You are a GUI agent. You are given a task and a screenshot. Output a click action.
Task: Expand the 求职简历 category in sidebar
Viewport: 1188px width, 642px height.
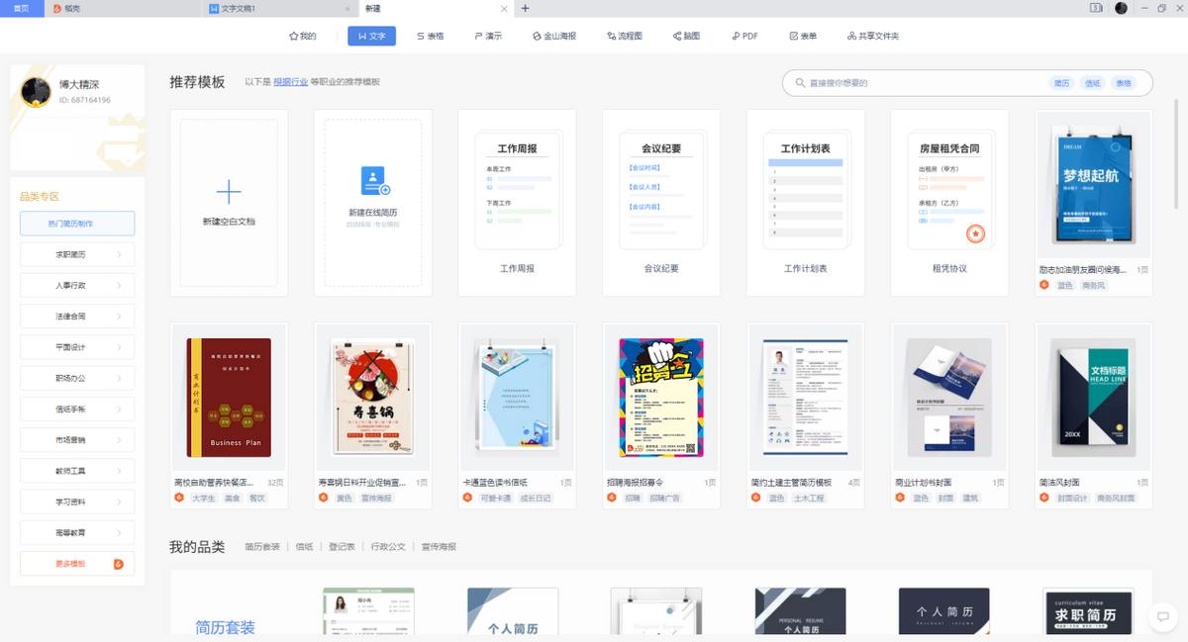(x=76, y=254)
